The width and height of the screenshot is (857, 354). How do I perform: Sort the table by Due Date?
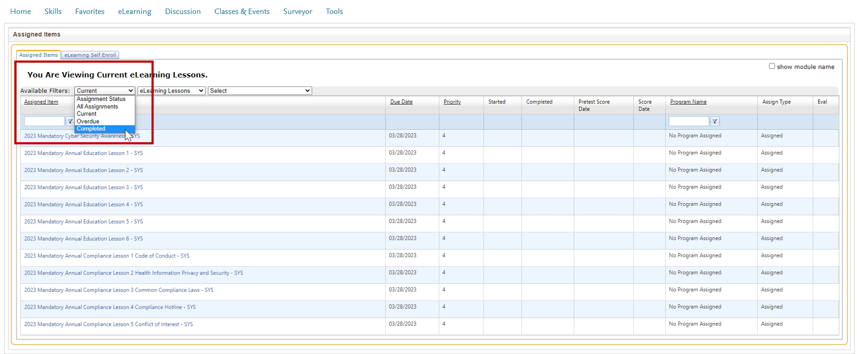[x=401, y=102]
